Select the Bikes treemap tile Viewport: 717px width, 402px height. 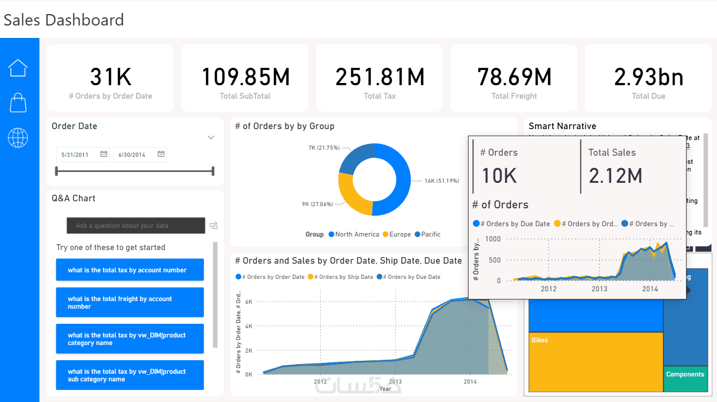(x=596, y=362)
